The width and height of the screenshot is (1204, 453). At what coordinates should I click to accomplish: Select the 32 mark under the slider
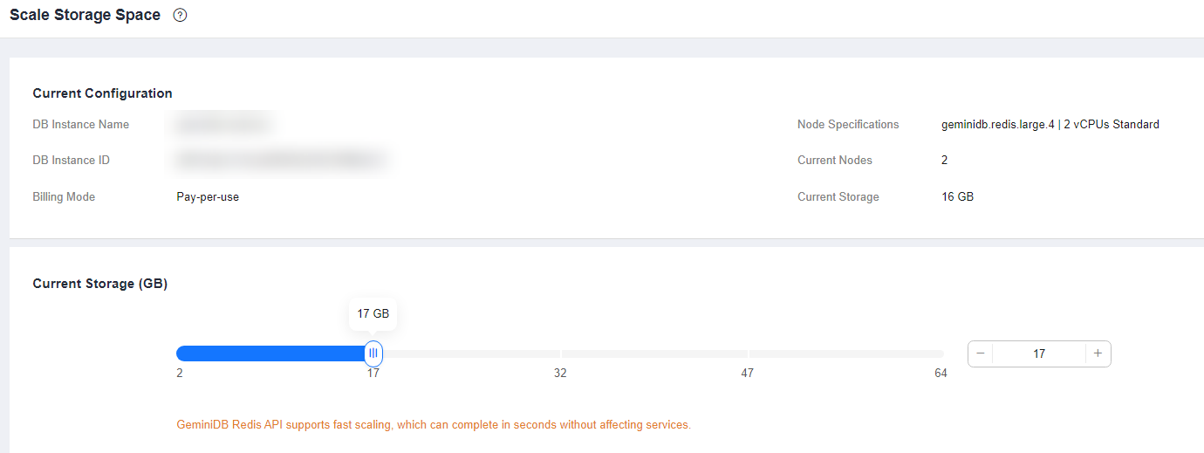pos(560,374)
